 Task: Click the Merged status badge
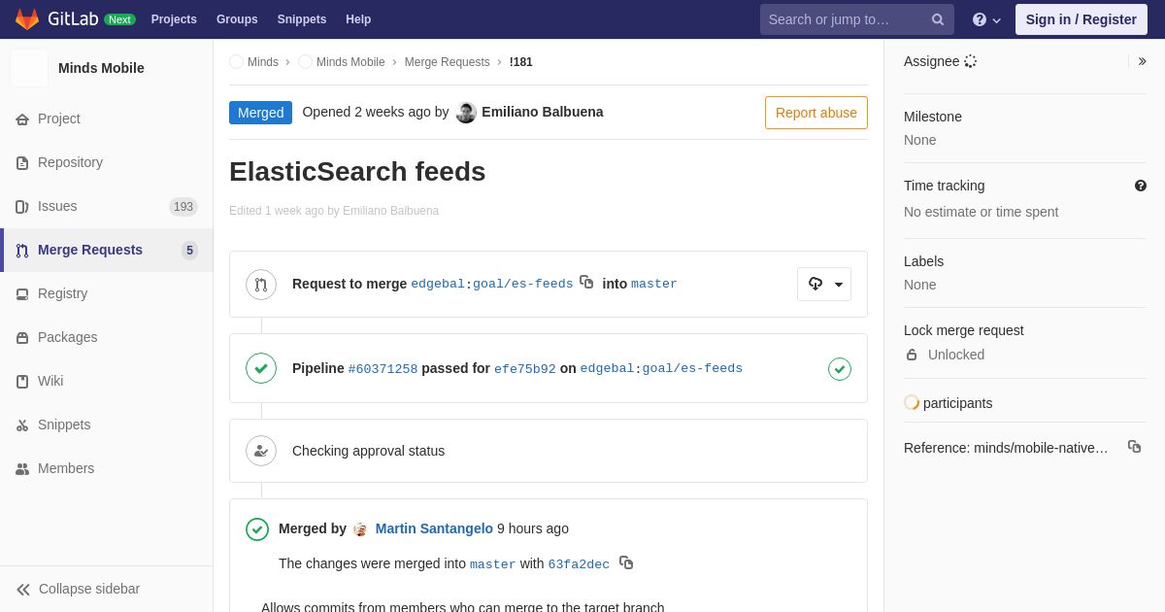tap(260, 113)
